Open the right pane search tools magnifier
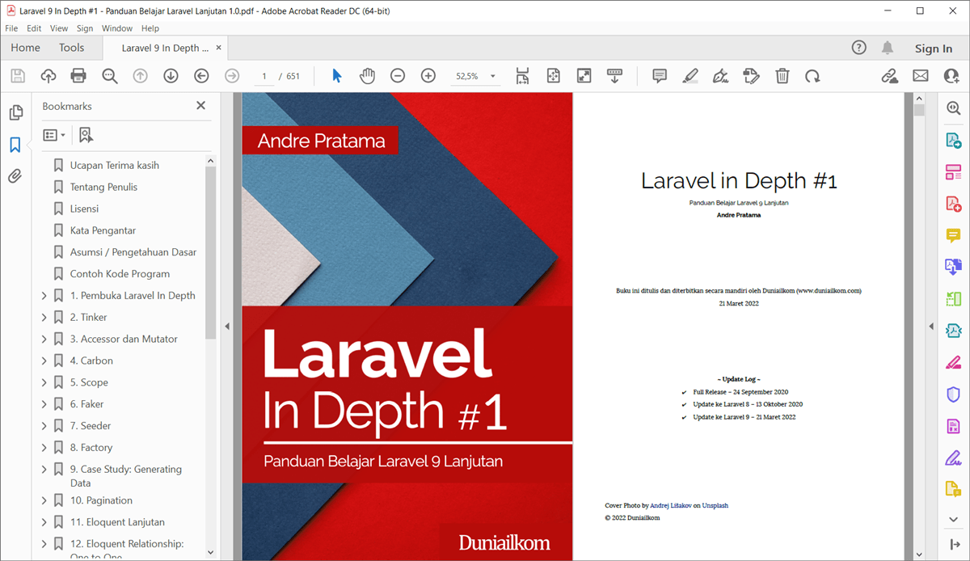 click(x=953, y=109)
